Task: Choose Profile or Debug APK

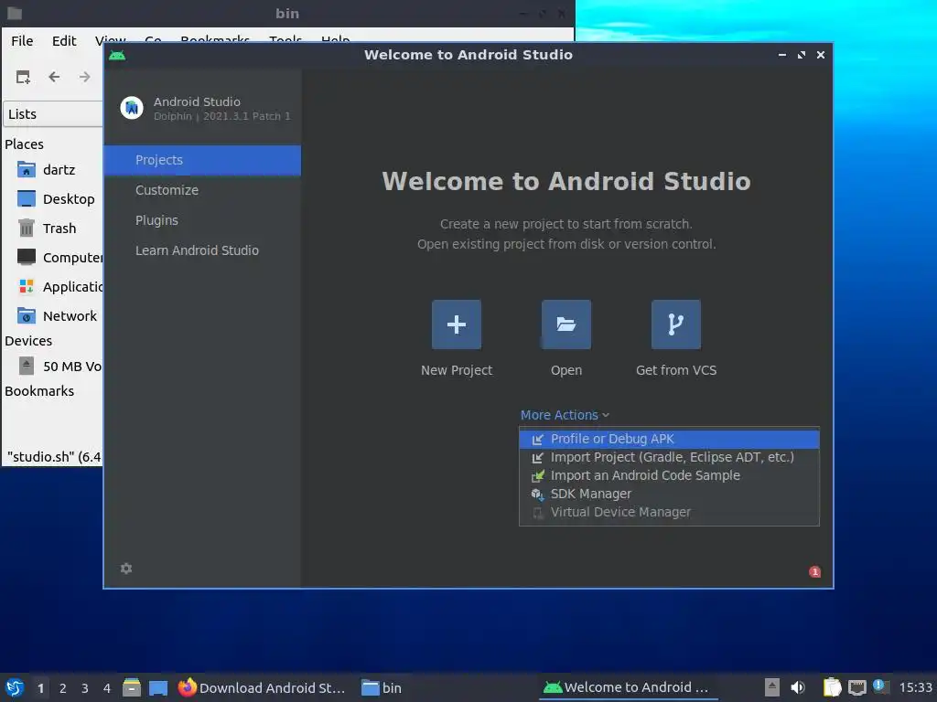Action: tap(669, 440)
